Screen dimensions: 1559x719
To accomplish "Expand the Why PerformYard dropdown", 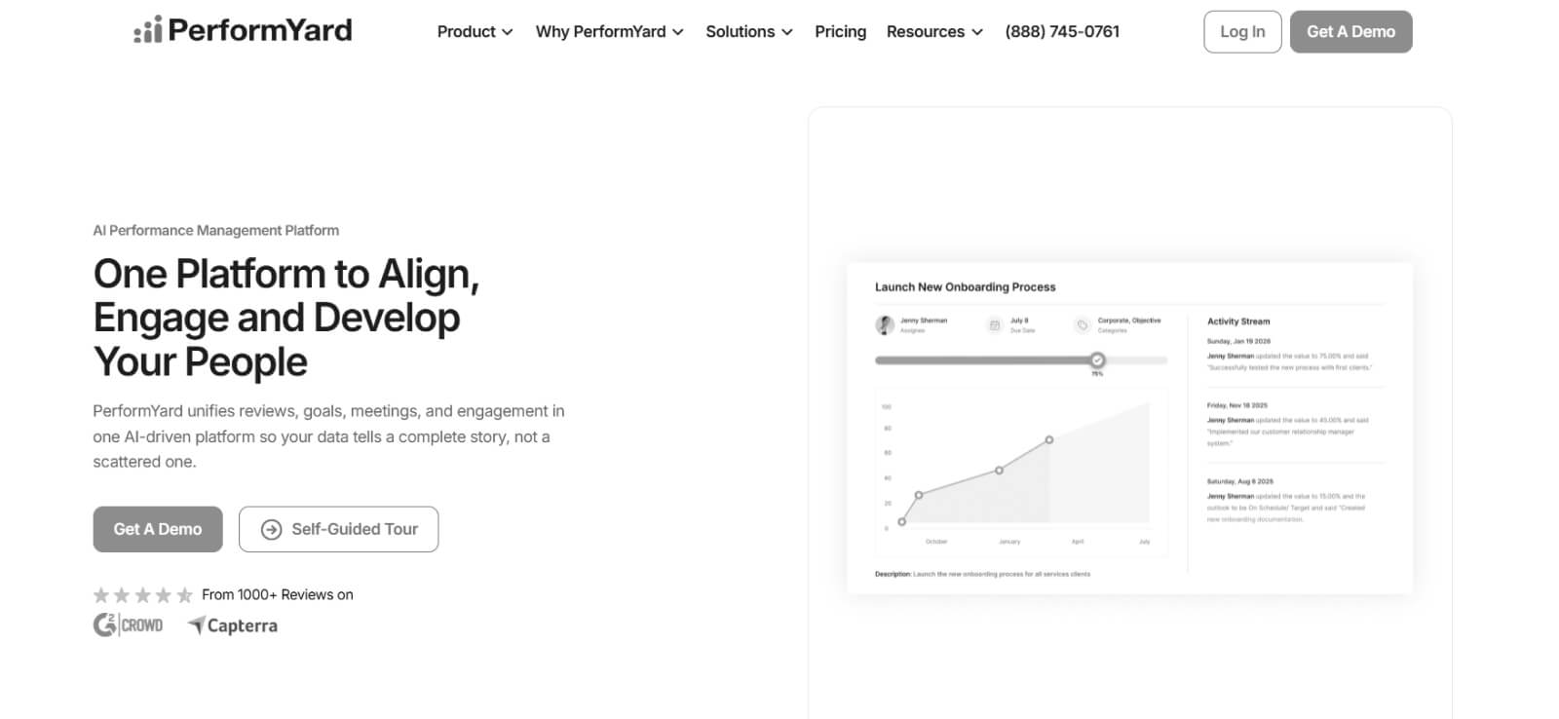I will (x=609, y=32).
